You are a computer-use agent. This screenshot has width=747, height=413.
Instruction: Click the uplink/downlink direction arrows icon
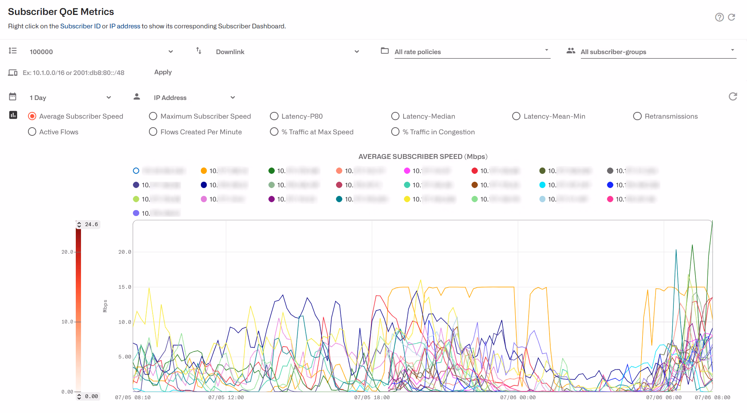[x=199, y=51]
